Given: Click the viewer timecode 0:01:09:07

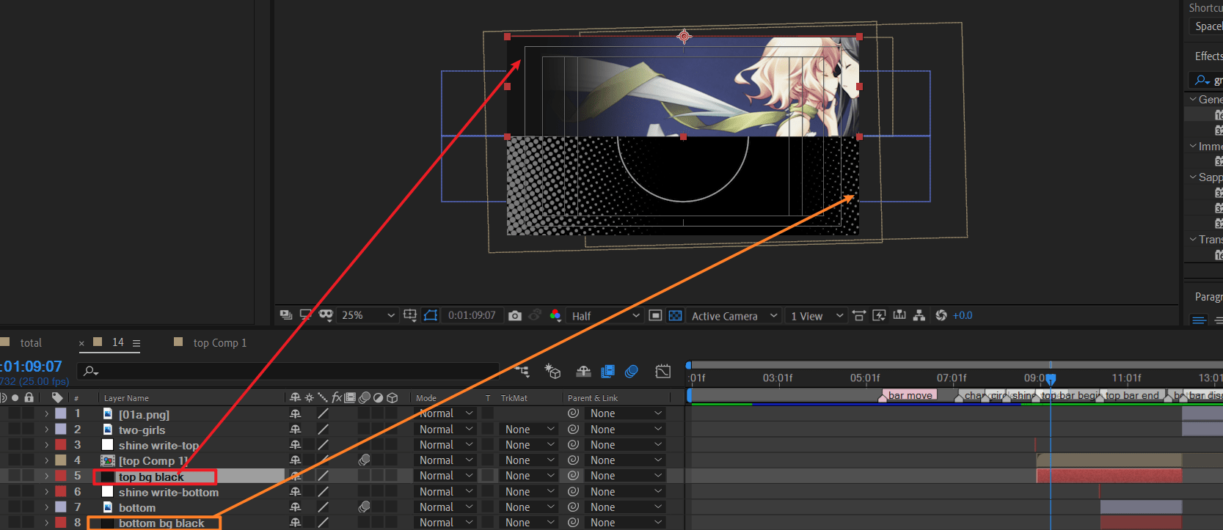Looking at the screenshot, I should [472, 315].
